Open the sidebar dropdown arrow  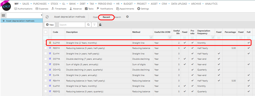[41, 15]
